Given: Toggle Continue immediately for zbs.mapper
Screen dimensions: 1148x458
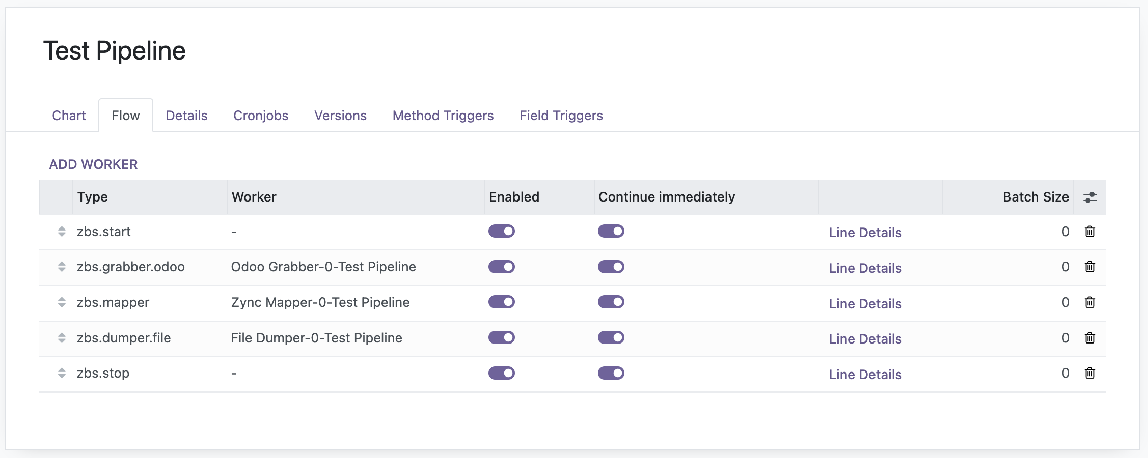Looking at the screenshot, I should coord(611,302).
